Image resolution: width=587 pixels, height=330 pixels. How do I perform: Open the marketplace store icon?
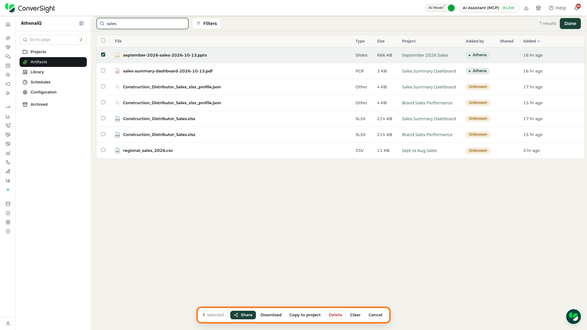click(x=538, y=8)
